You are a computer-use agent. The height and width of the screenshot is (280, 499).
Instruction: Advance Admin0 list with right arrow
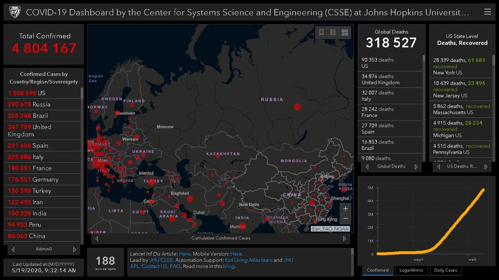pyautogui.click(x=75, y=249)
